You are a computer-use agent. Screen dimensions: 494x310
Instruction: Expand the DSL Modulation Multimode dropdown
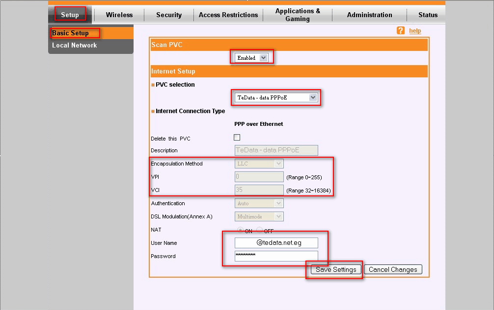(259, 216)
